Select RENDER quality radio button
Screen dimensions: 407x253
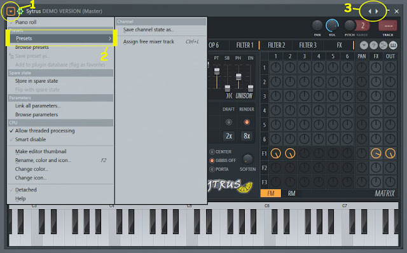coord(247,122)
